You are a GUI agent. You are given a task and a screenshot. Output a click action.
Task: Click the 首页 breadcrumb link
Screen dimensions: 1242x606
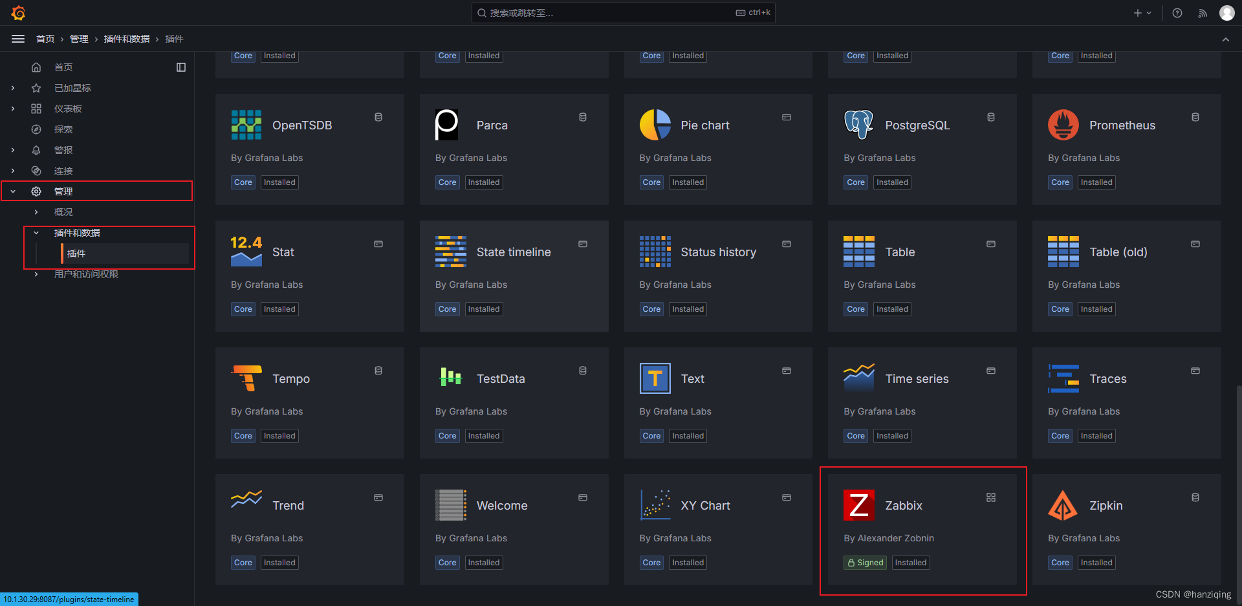[x=45, y=39]
